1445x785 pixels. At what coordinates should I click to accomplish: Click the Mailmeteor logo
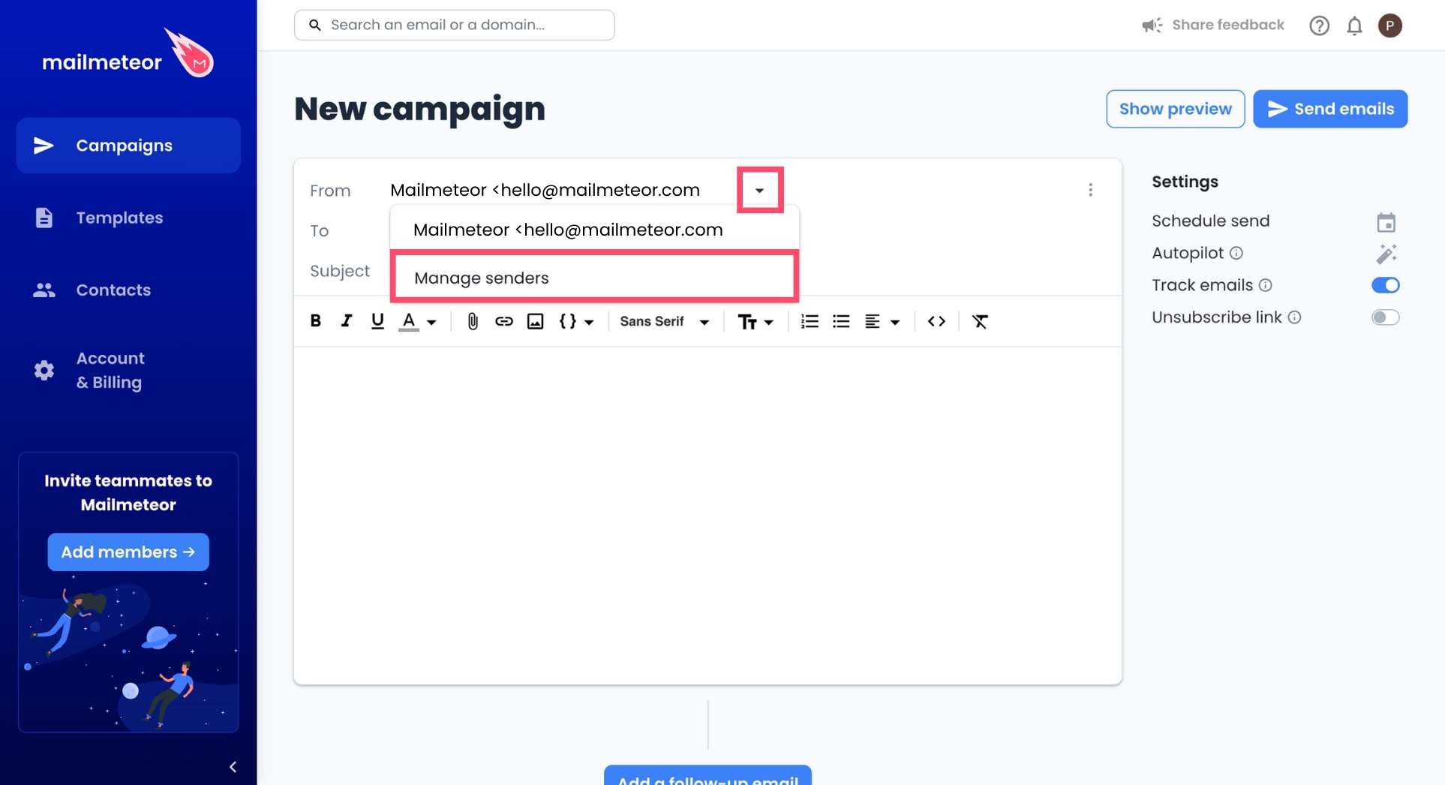coord(128,54)
